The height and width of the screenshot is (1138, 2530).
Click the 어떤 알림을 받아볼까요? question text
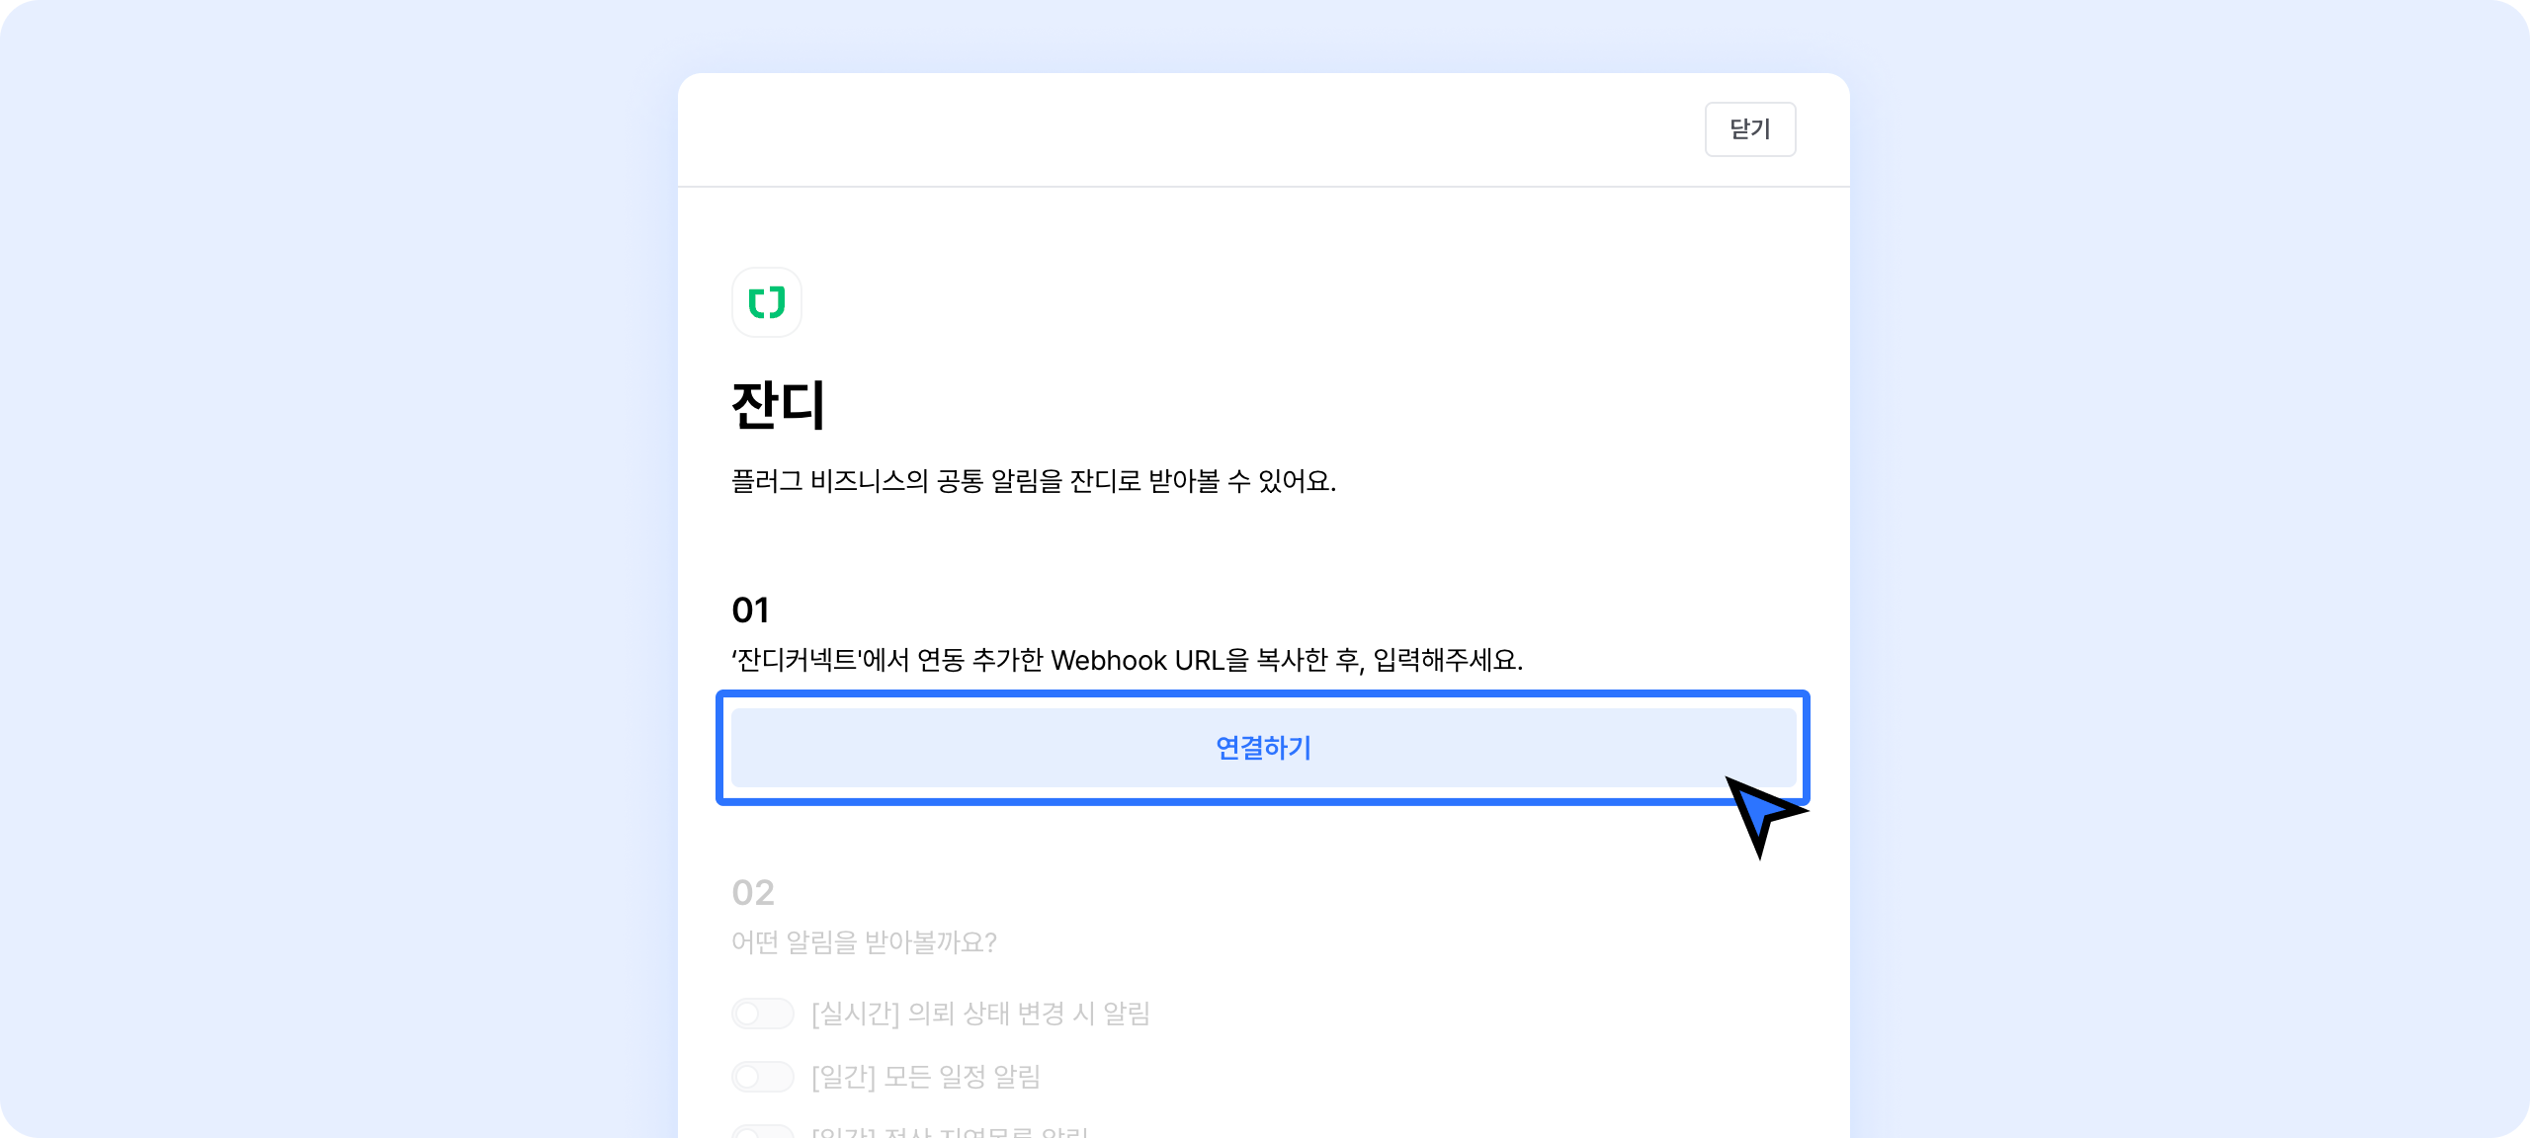[x=864, y=942]
